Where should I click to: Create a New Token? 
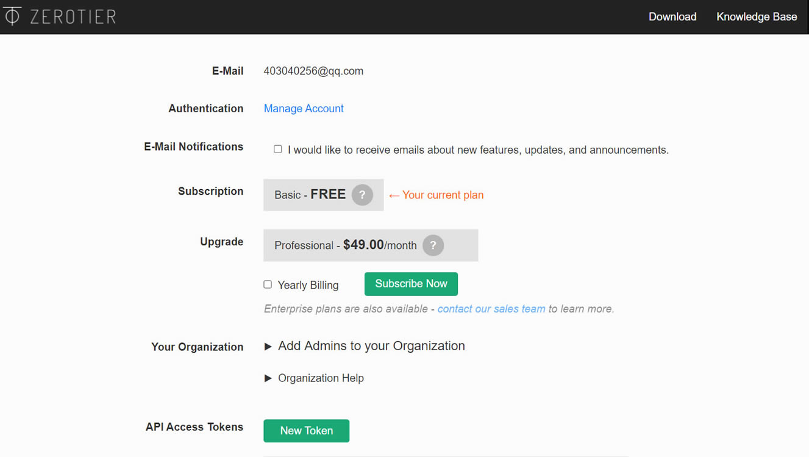[306, 431]
